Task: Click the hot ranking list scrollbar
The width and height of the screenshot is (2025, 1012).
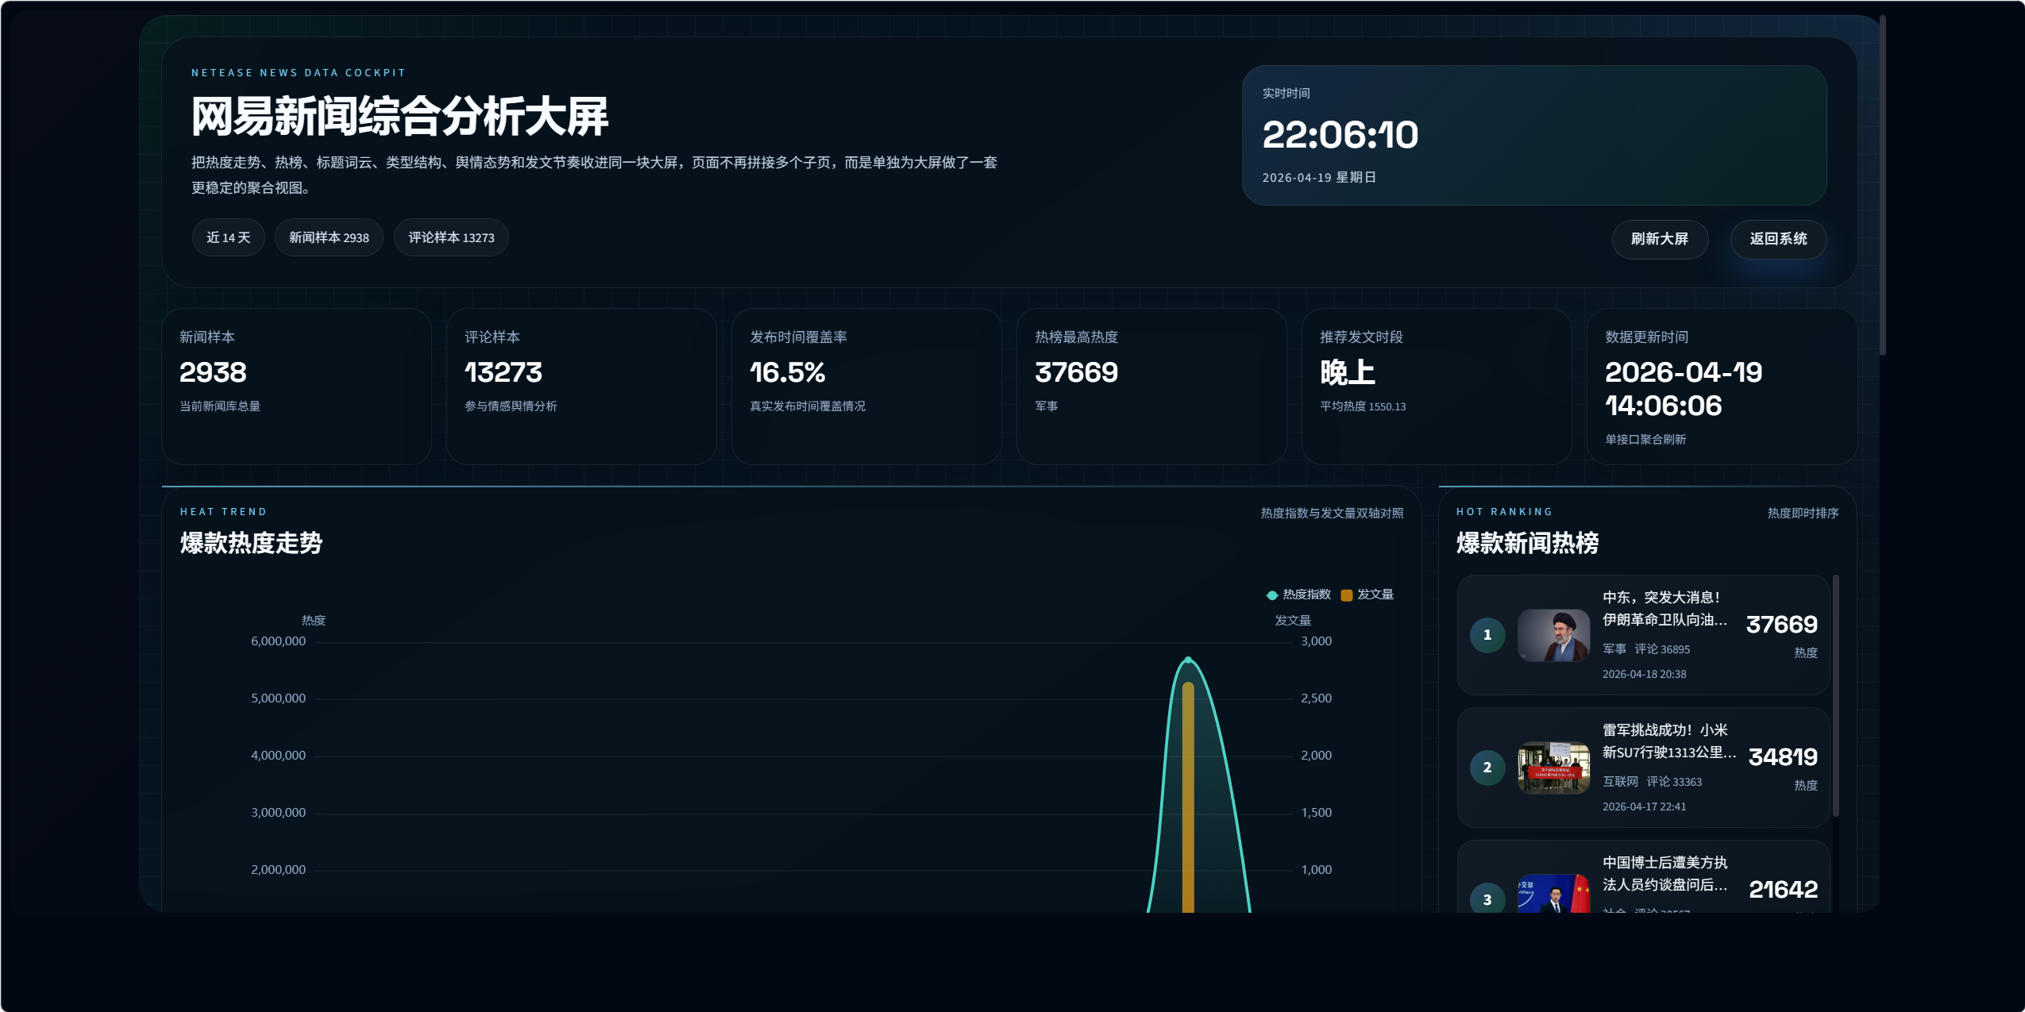Action: click(x=1835, y=695)
